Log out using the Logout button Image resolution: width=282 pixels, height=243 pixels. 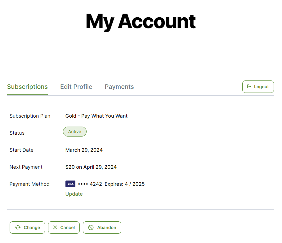[x=258, y=87]
